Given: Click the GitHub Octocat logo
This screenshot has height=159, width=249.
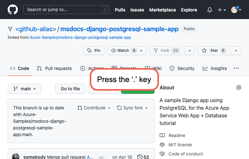Looking at the screenshot, I should point(13,10).
